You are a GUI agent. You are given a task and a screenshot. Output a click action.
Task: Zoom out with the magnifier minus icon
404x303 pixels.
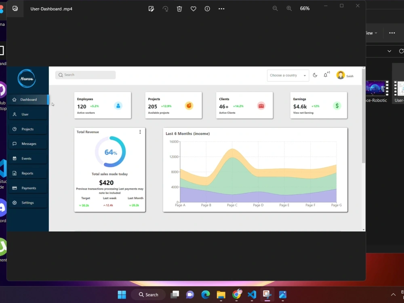click(x=275, y=8)
